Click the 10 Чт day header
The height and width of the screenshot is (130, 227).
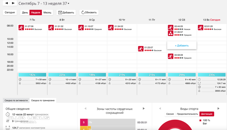(x=122, y=20)
